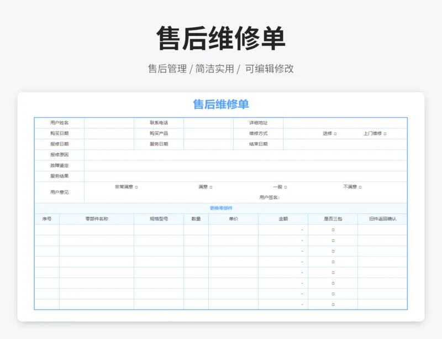Viewport: 442px width, 339px height.
Task: Select the 详细地址 label cell
Action: point(258,123)
